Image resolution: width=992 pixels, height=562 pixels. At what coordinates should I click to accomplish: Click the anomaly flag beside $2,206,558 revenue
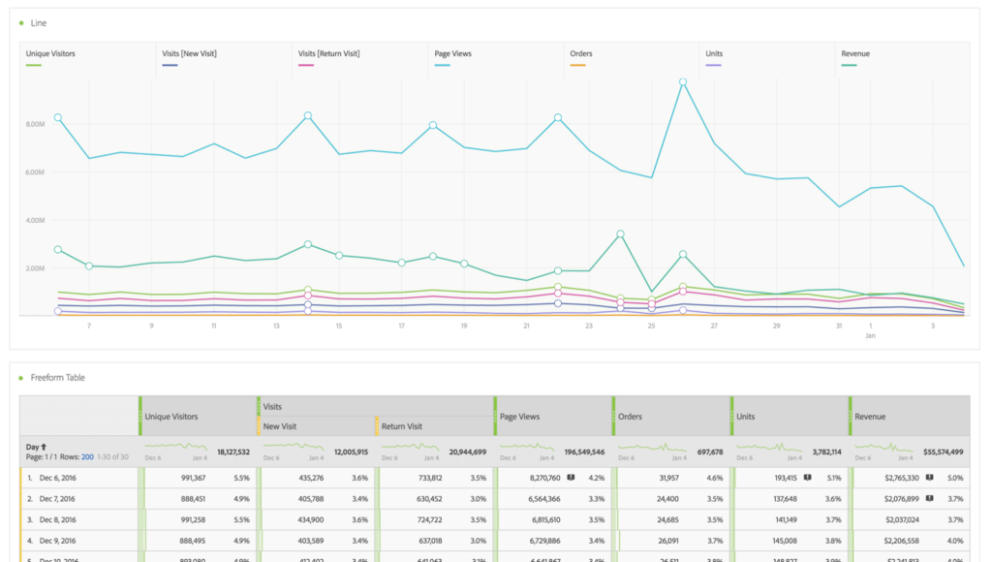click(930, 539)
